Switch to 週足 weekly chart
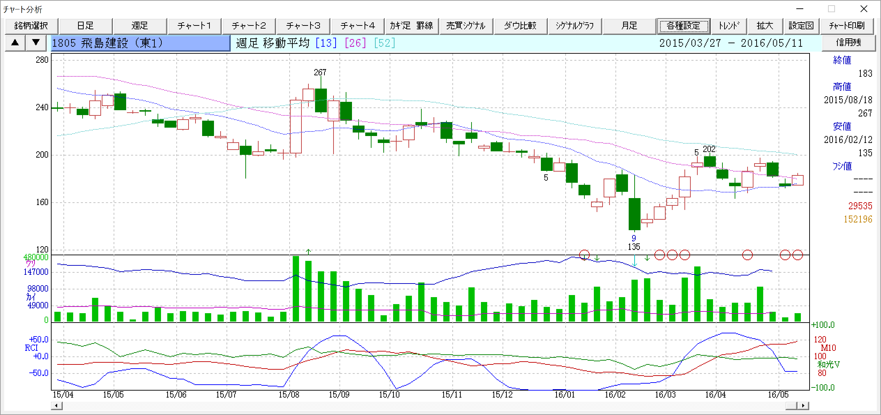Screen dimensions: 881x415 tap(140, 26)
